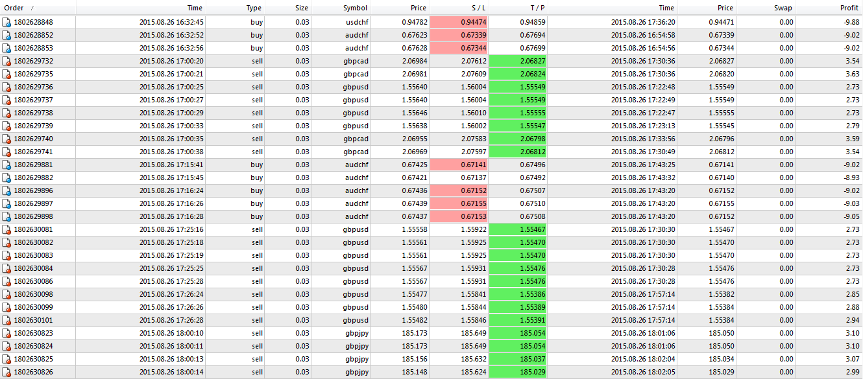Click sell order icon for 1802630081
The image size is (863, 379).
click(6, 229)
